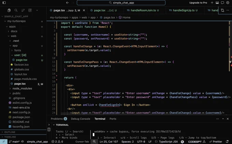
Task: Close the active page.tsx tab
Action: (x=84, y=10)
